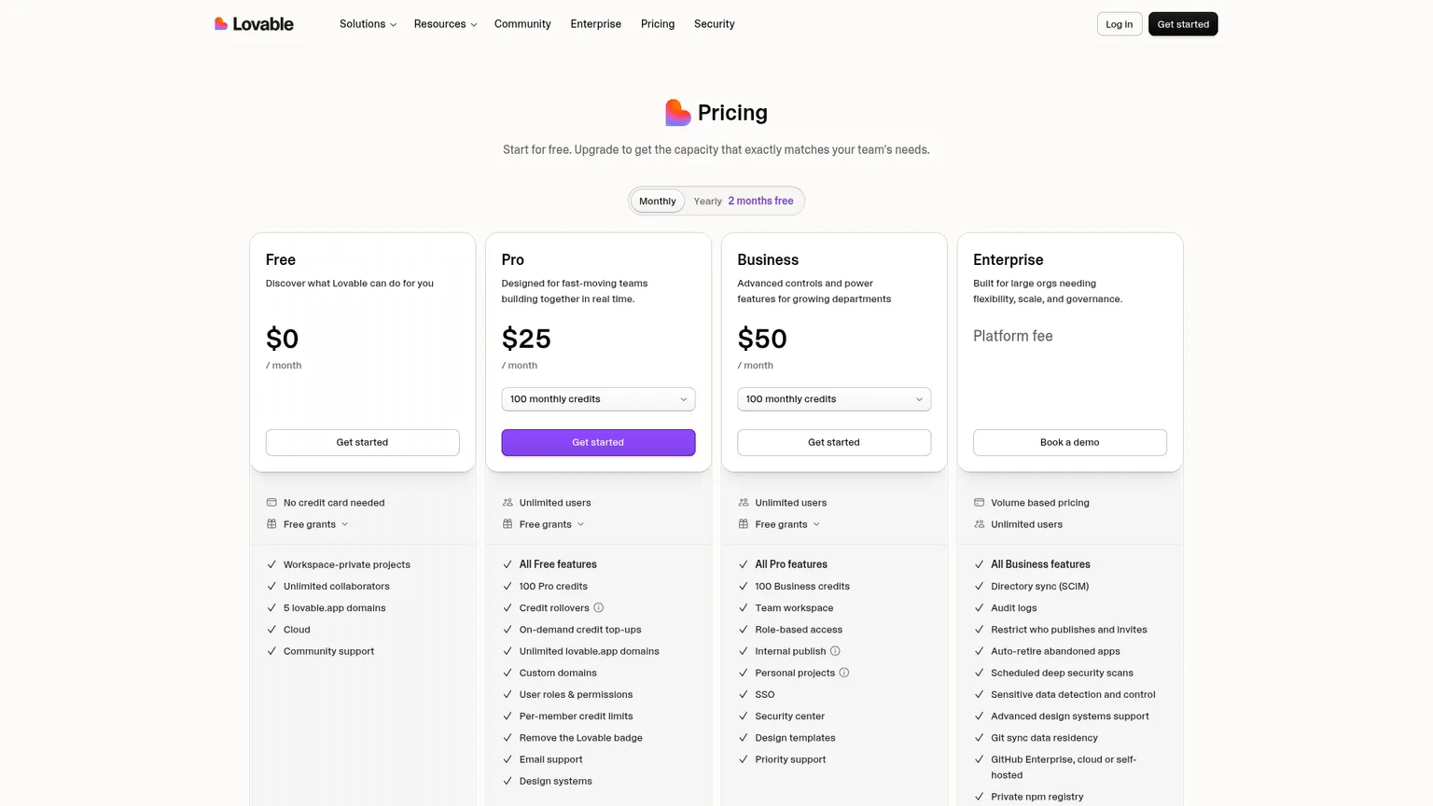Click Get started on Business plan

tap(834, 442)
